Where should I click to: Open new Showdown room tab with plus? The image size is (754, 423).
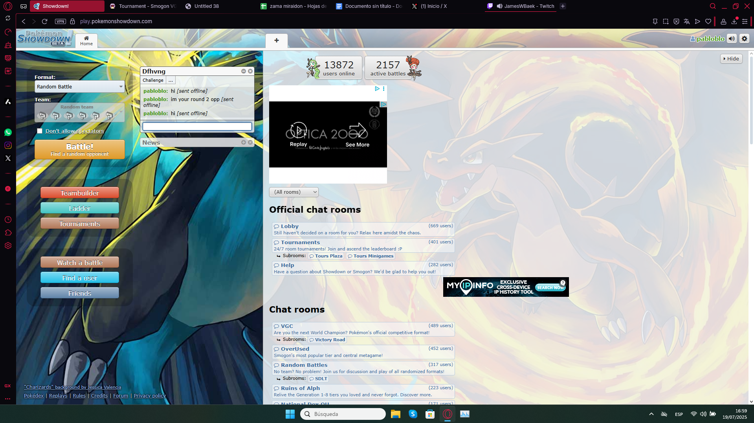[277, 40]
